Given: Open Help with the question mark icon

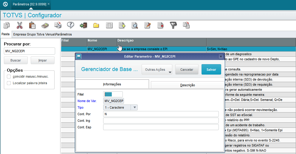Looking at the screenshot, I should (70, 25).
